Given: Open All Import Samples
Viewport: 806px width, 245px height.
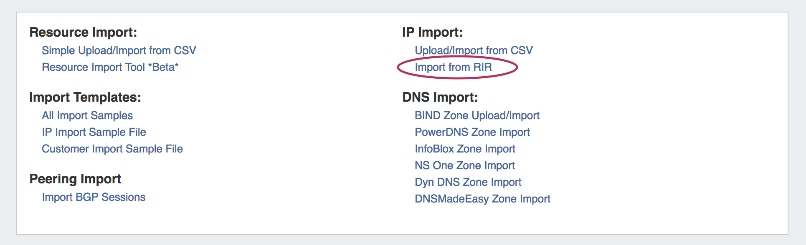Looking at the screenshot, I should (87, 115).
